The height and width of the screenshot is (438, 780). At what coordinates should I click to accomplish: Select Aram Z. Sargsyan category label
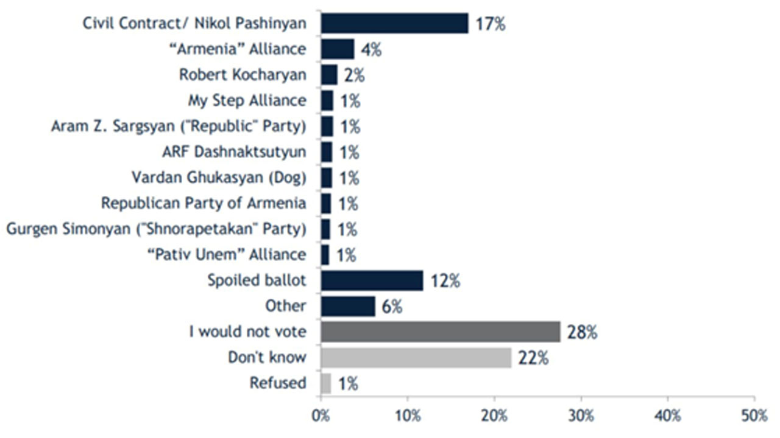(179, 127)
